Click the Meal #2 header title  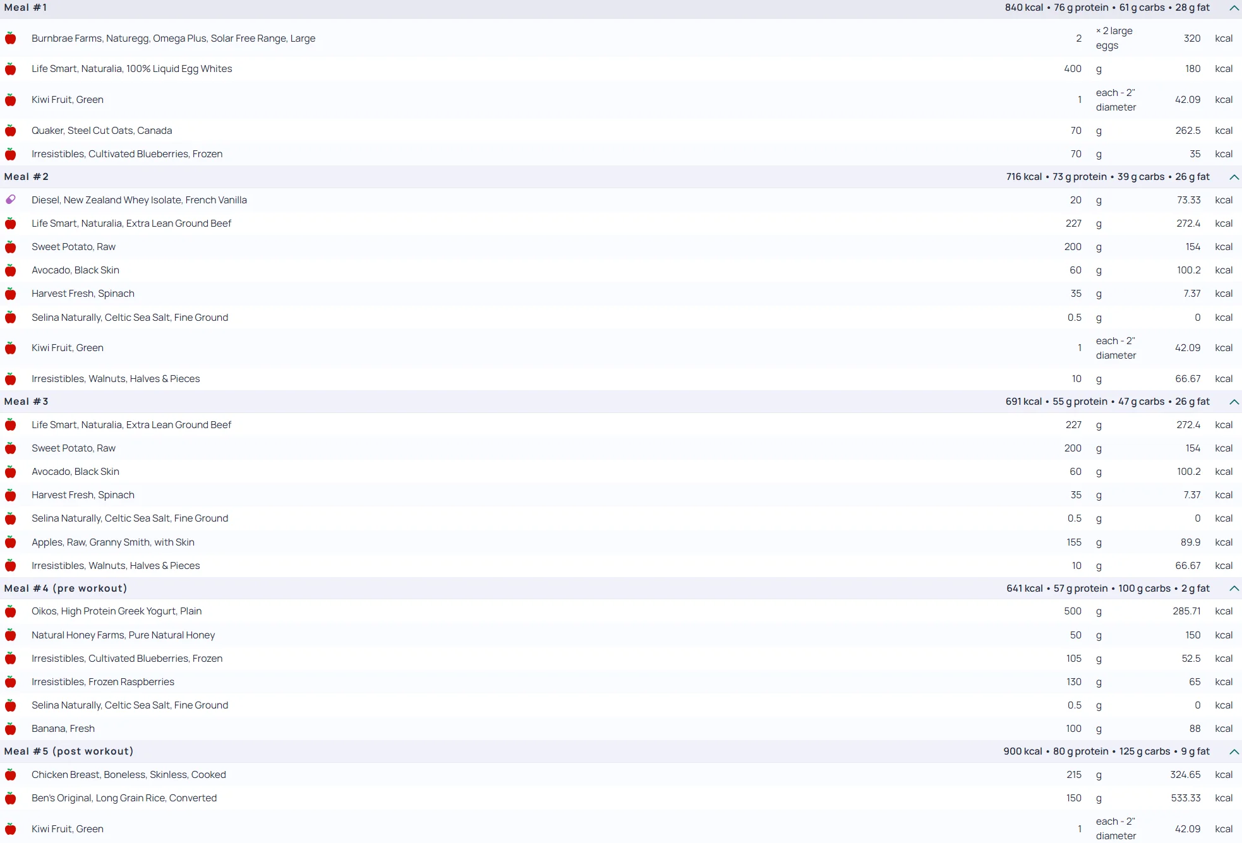(27, 177)
